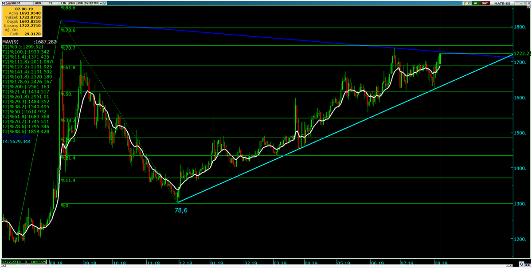
Task: Open the Twitter bird icon
Action: pos(105,3)
